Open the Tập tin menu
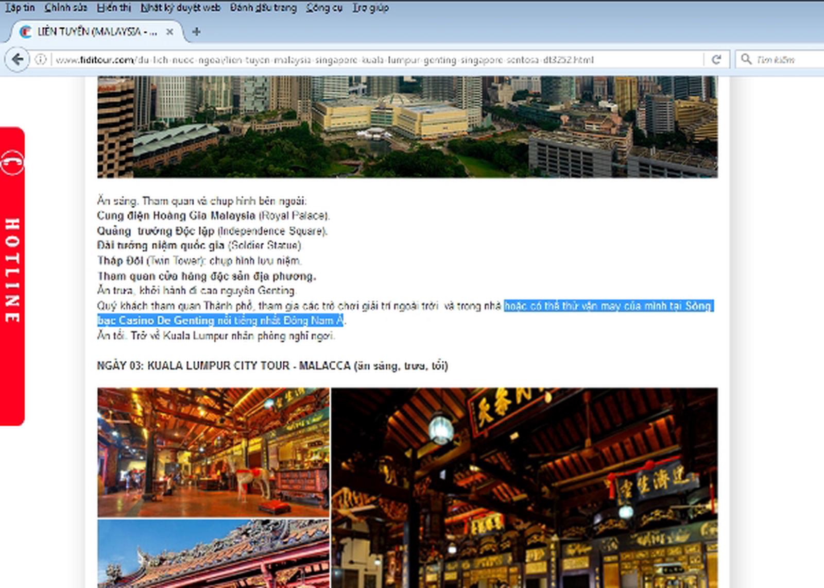Viewport: 824px width, 588px height. click(x=20, y=8)
